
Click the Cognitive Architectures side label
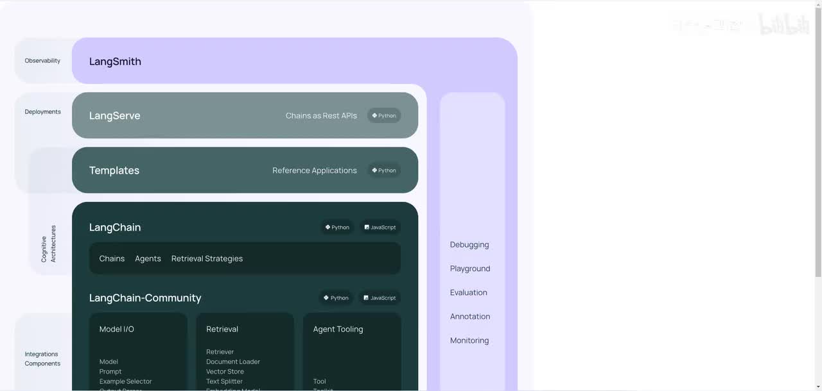pos(49,244)
